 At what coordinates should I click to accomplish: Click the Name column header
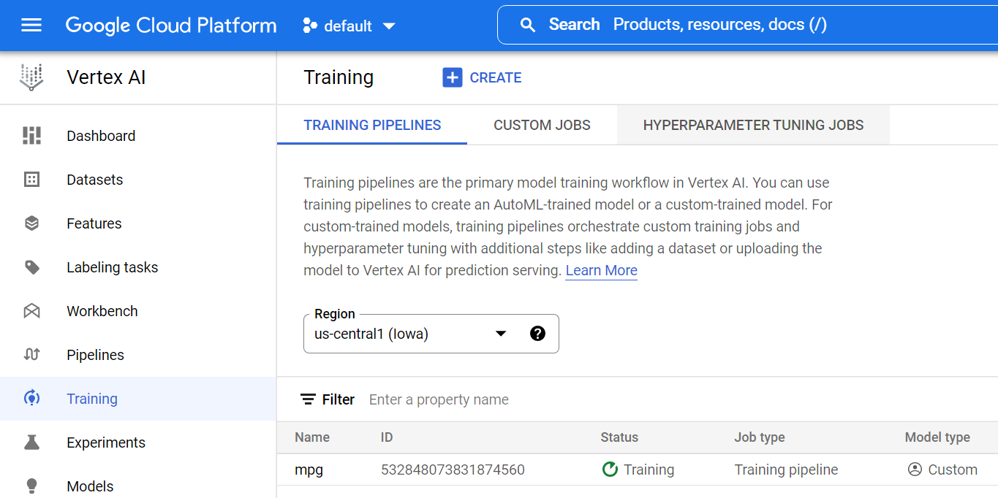point(312,437)
